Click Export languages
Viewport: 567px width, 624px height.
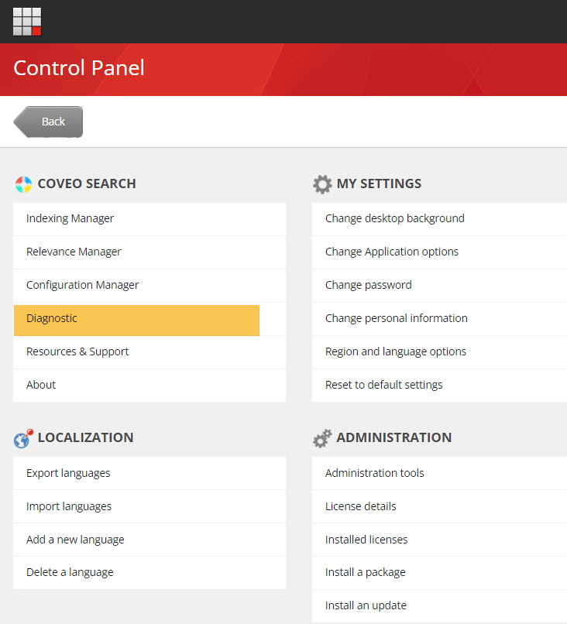pyautogui.click(x=68, y=473)
